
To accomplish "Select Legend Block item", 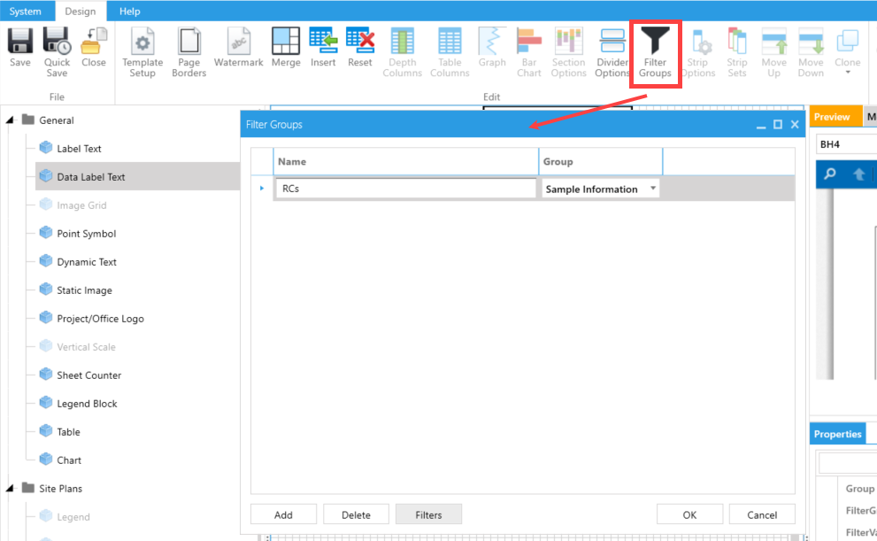I will (87, 404).
